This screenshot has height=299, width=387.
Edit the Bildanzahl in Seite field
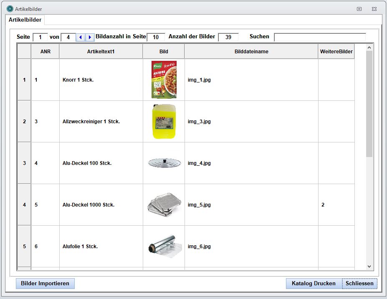[156, 37]
